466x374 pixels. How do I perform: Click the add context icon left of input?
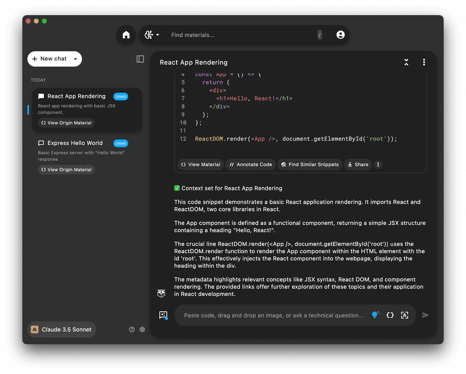tap(163, 315)
